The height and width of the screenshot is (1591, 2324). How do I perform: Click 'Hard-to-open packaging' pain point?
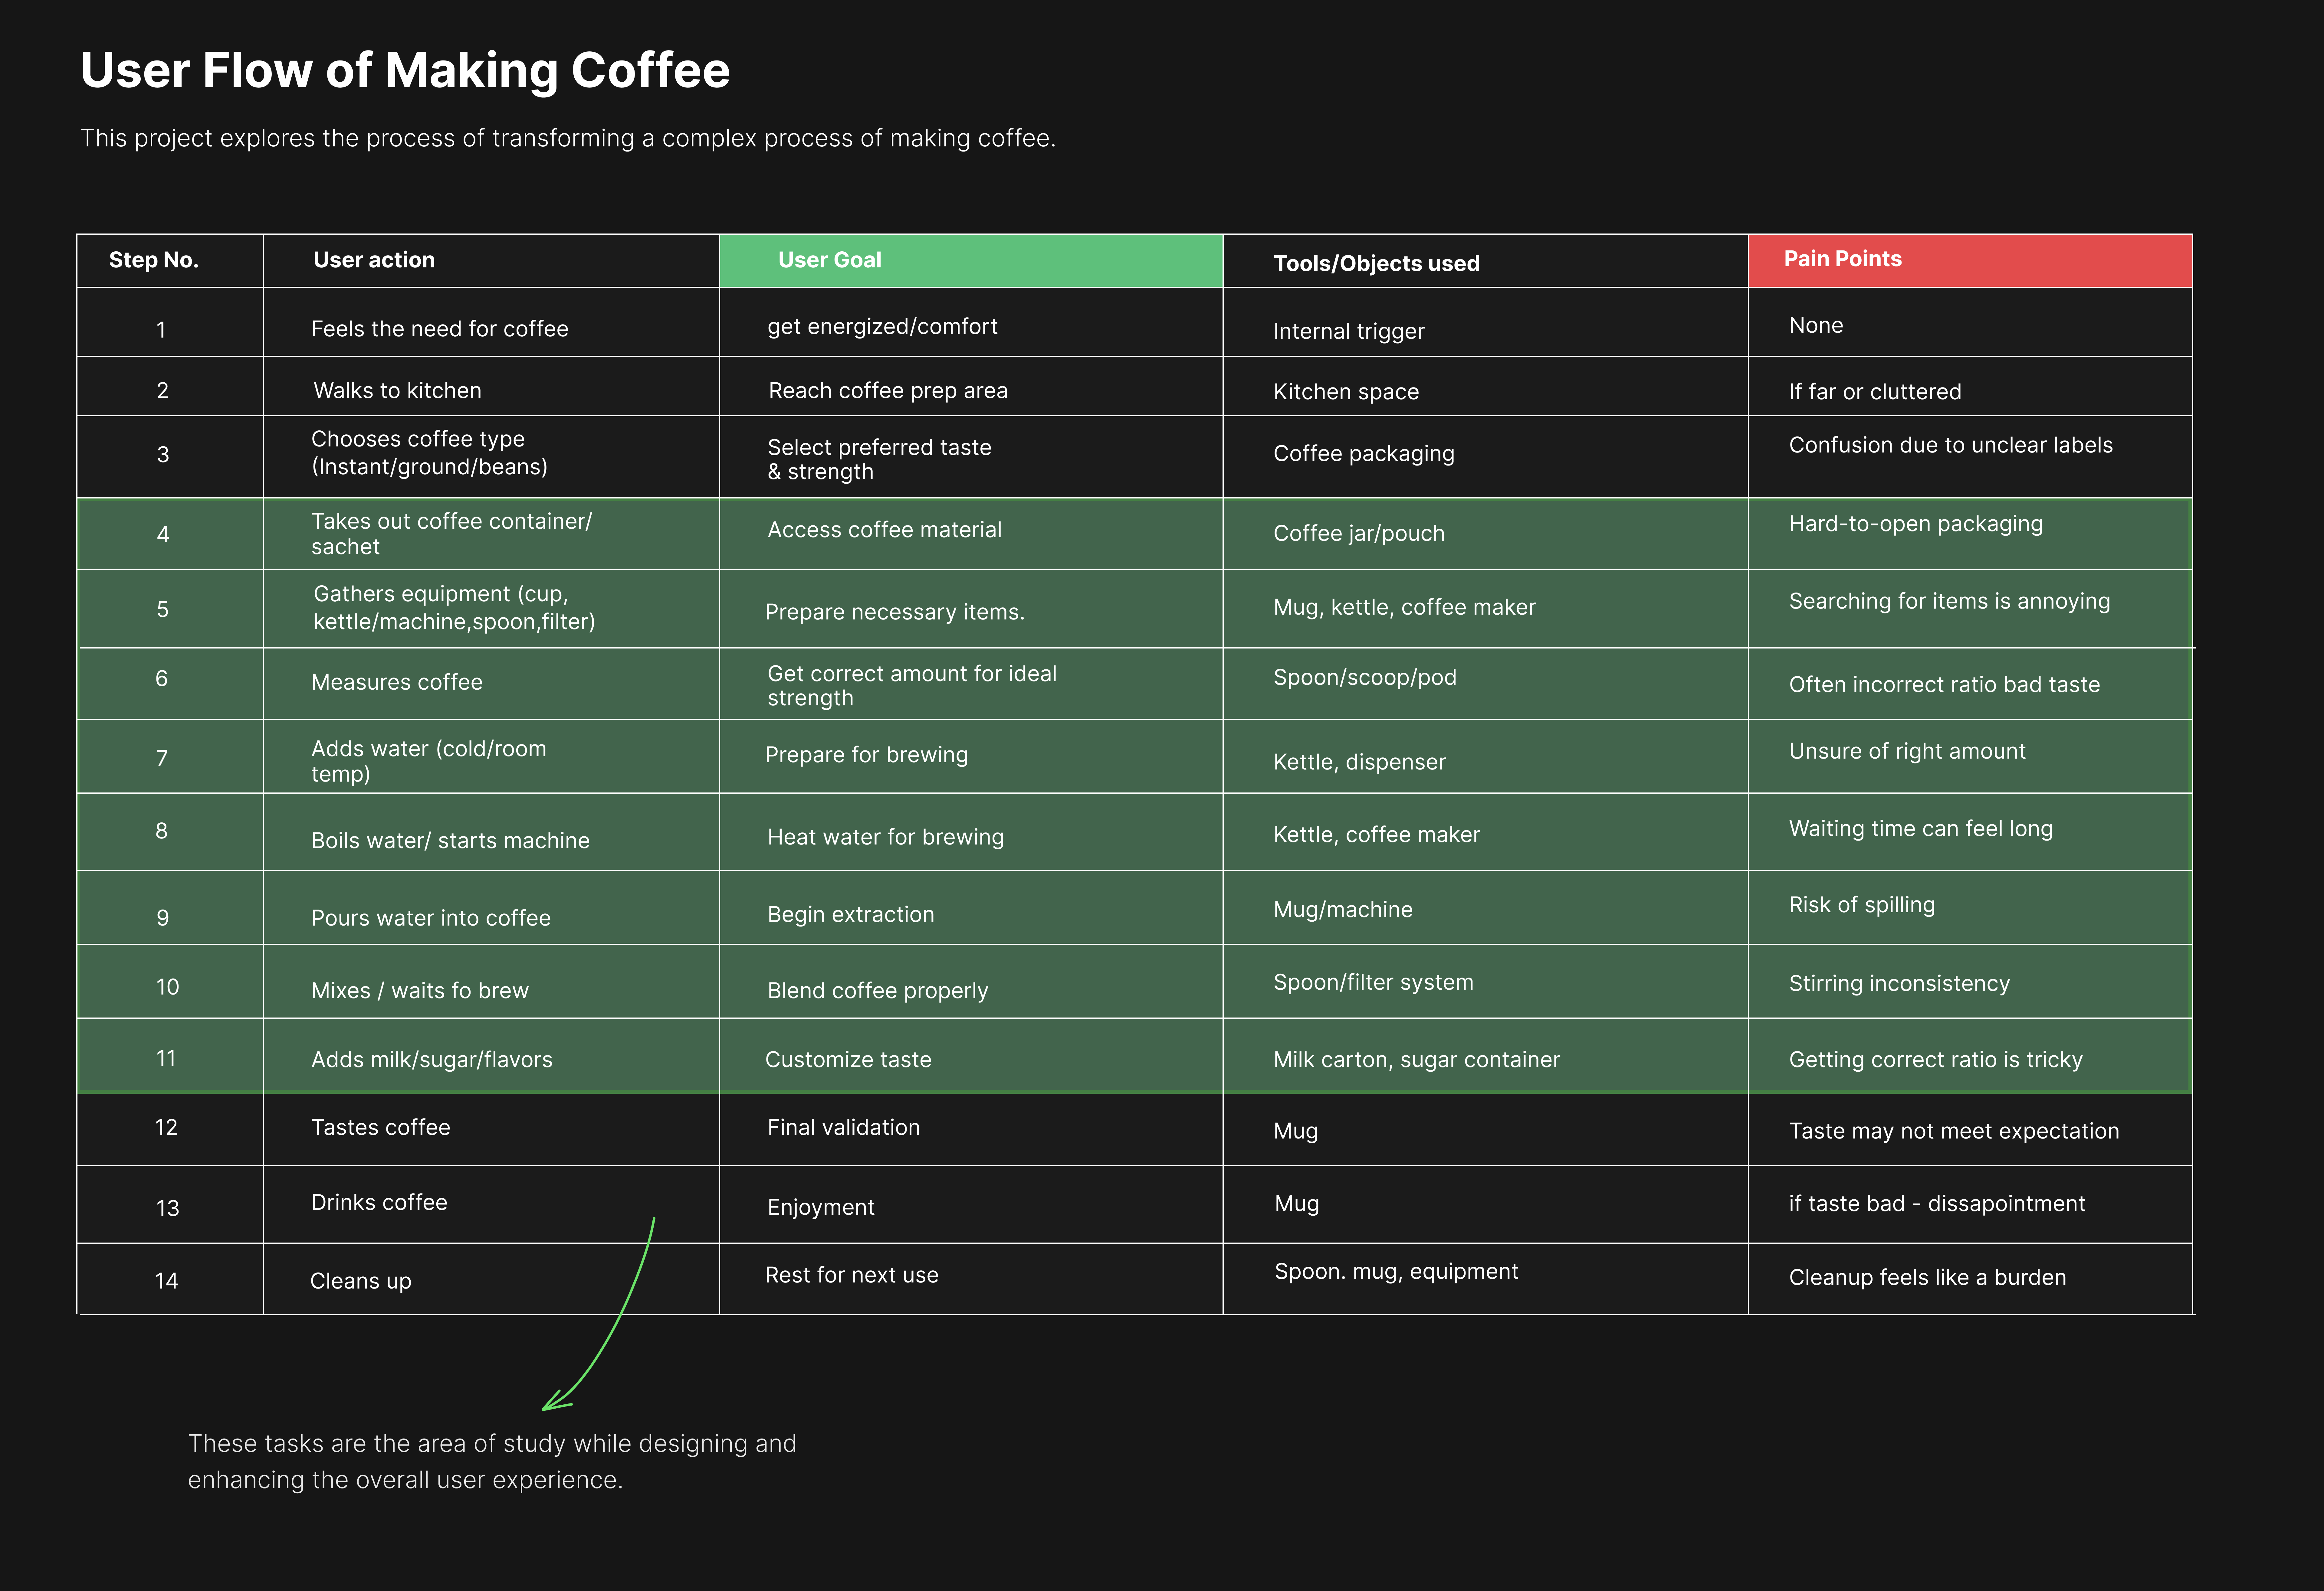[x=1915, y=524]
